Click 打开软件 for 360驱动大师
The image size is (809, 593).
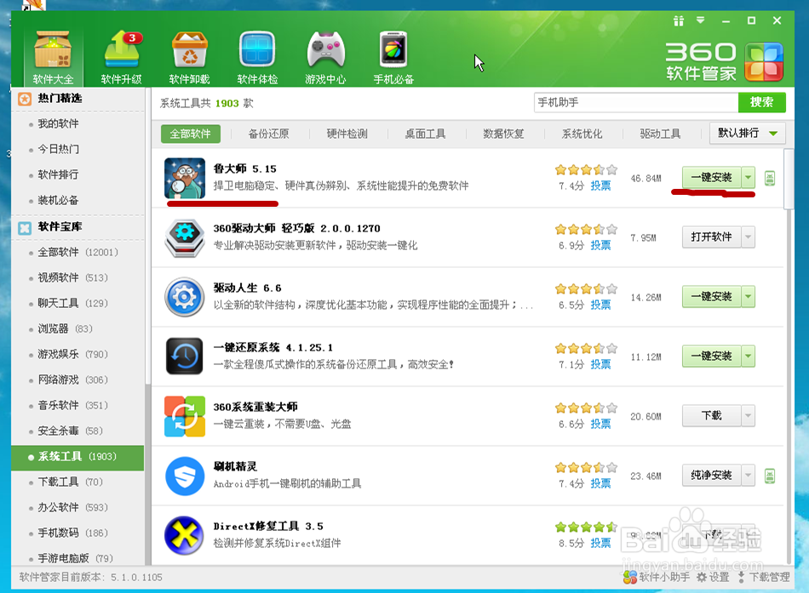pyautogui.click(x=711, y=237)
